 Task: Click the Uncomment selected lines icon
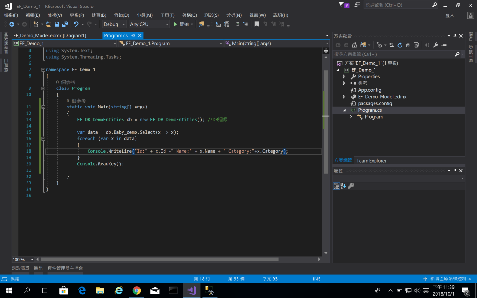[x=245, y=24]
